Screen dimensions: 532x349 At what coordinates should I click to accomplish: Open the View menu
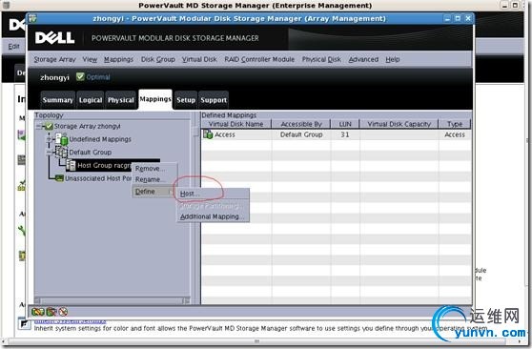click(90, 59)
